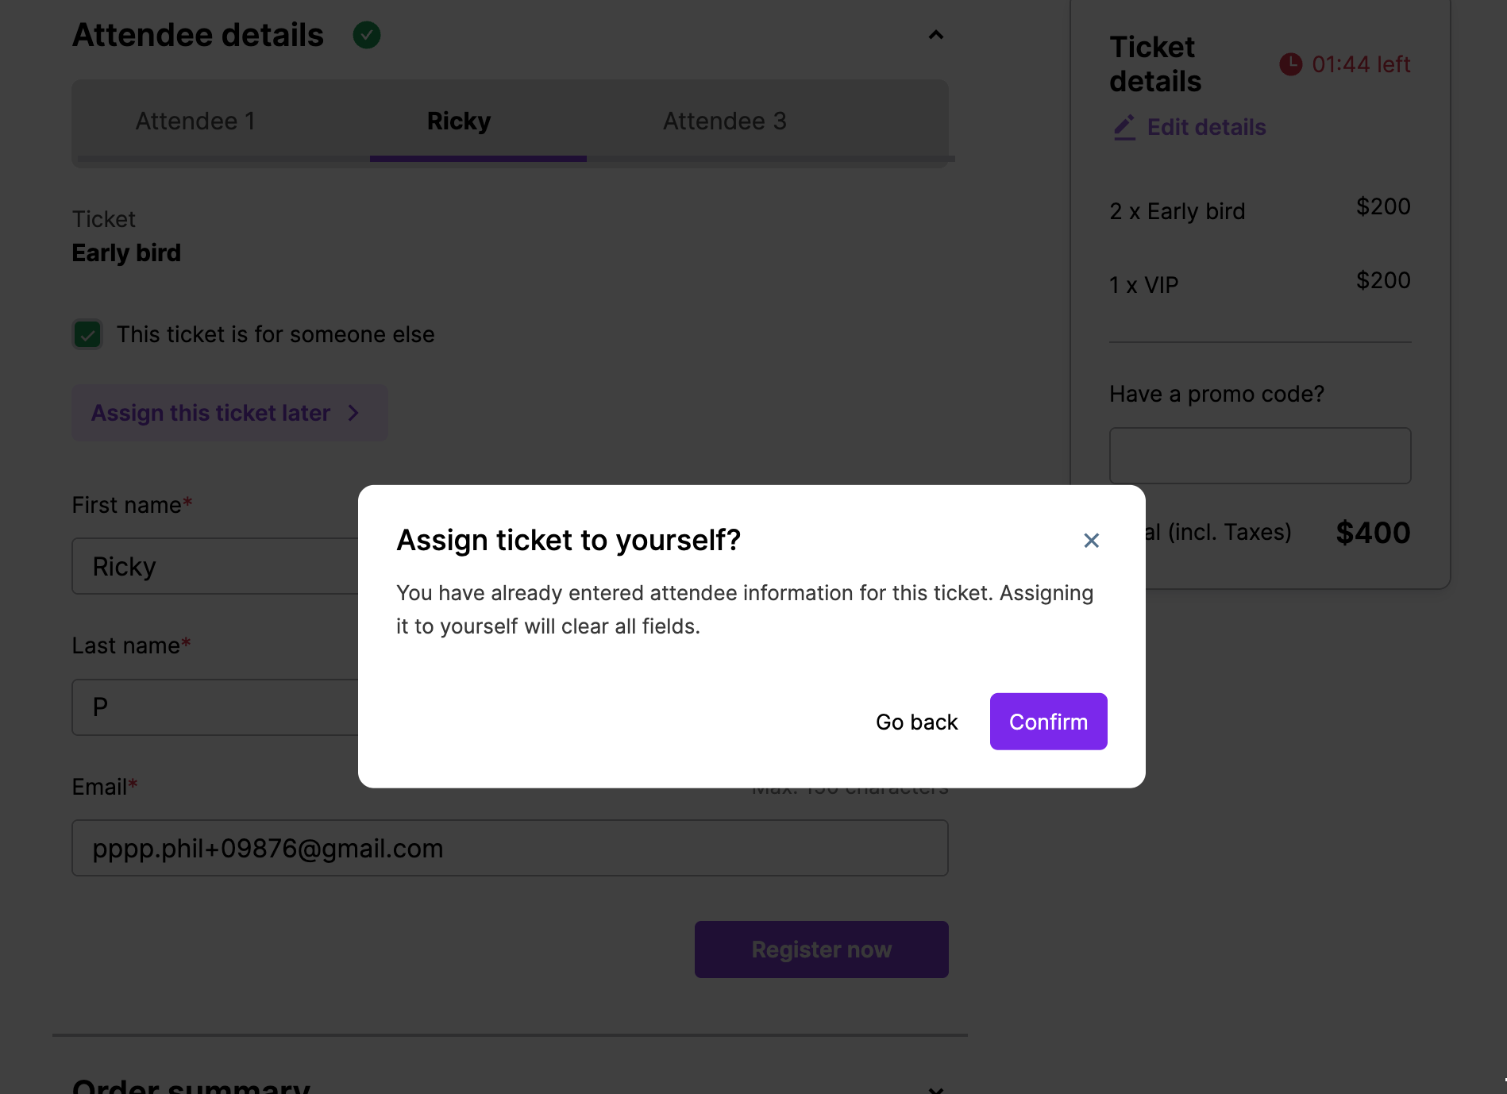Open the Attendee 3 tab
The image size is (1507, 1094).
[724, 121]
